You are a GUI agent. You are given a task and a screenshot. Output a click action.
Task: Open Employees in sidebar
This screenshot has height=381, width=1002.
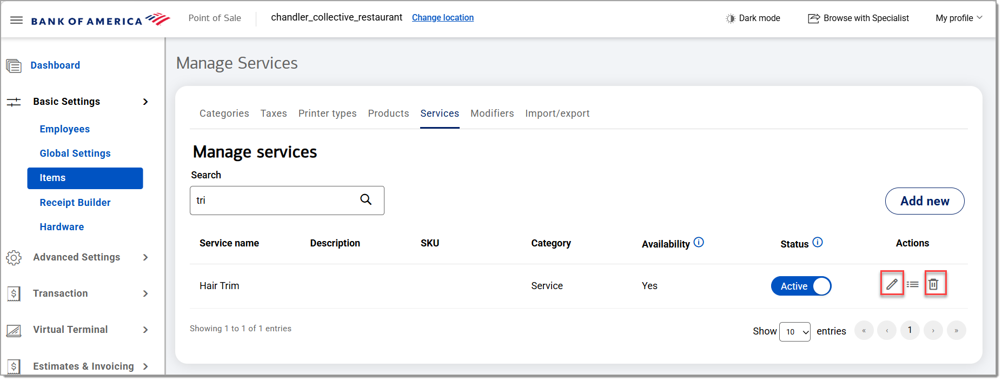65,129
